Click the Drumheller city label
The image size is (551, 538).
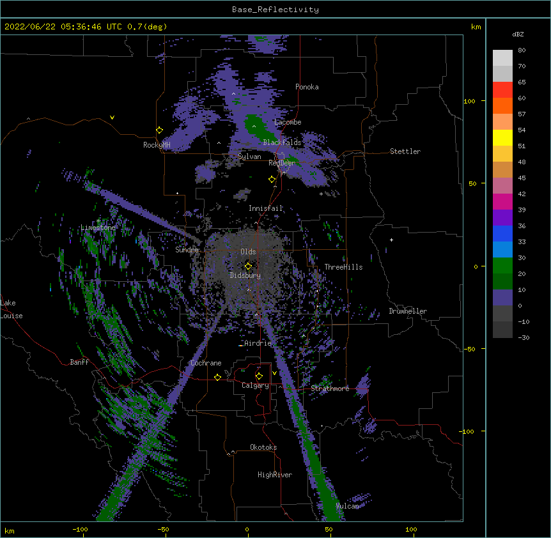(x=408, y=311)
